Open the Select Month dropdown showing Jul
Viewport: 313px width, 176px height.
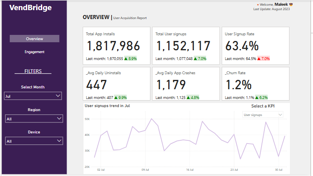pos(33,96)
